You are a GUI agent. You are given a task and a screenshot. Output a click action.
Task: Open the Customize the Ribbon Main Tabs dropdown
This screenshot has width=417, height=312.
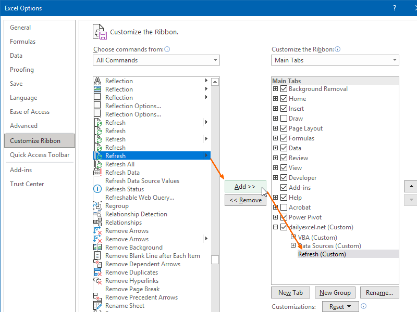(x=335, y=60)
